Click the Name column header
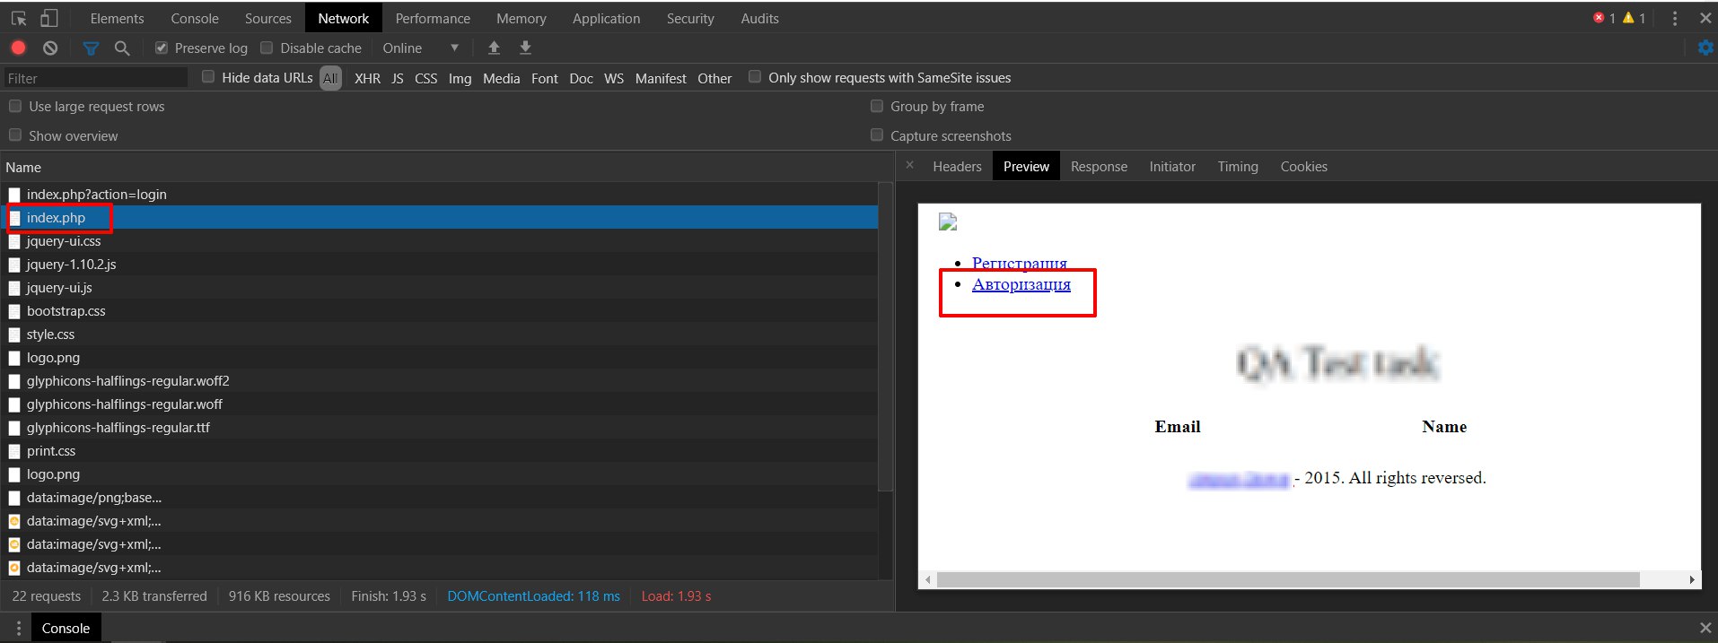The height and width of the screenshot is (643, 1718). click(446, 168)
